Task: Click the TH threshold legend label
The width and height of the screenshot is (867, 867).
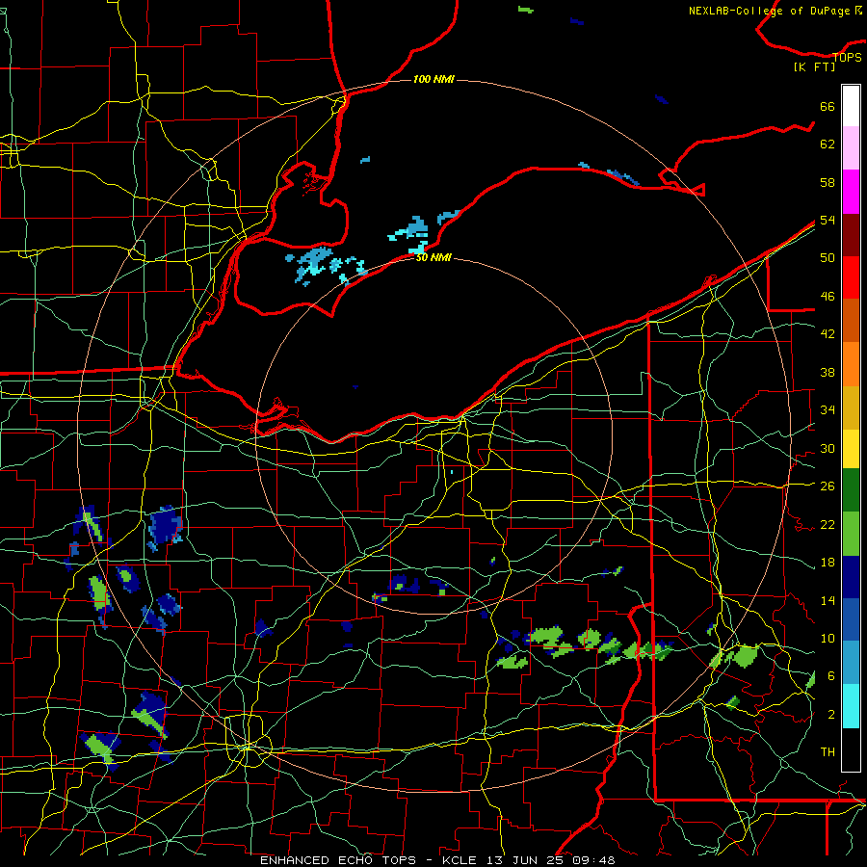Action: (x=828, y=751)
